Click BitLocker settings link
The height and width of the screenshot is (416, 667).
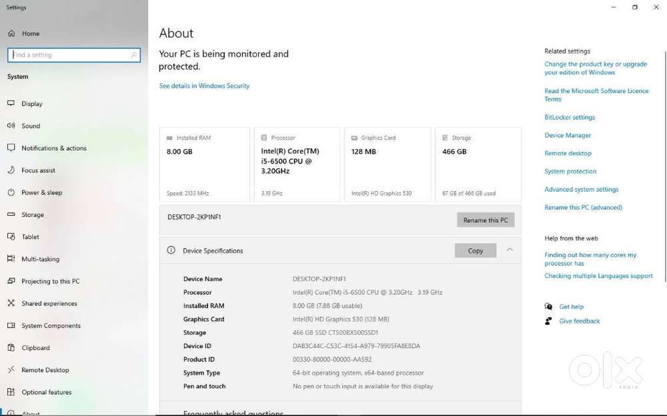point(570,117)
